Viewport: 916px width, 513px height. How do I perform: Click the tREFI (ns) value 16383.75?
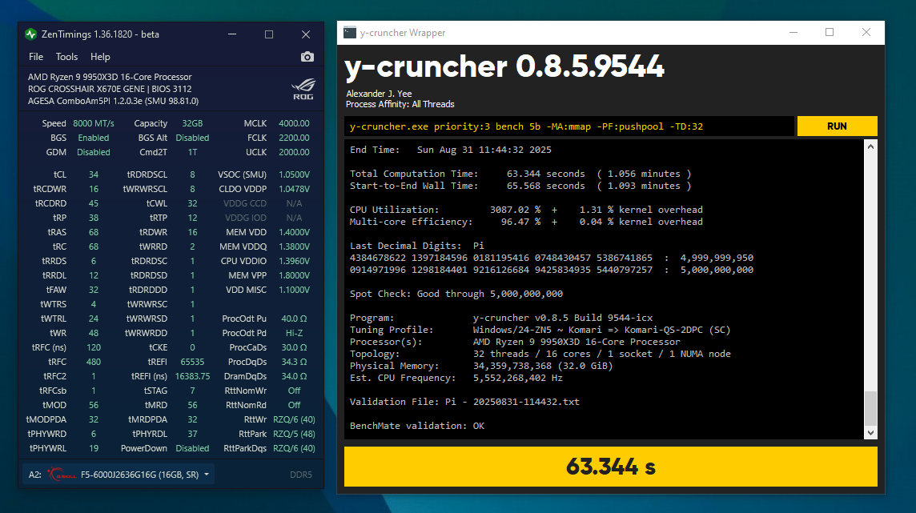192,376
